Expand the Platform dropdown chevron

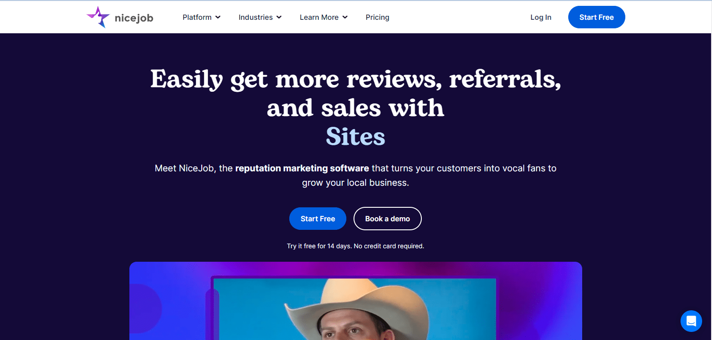click(x=218, y=17)
